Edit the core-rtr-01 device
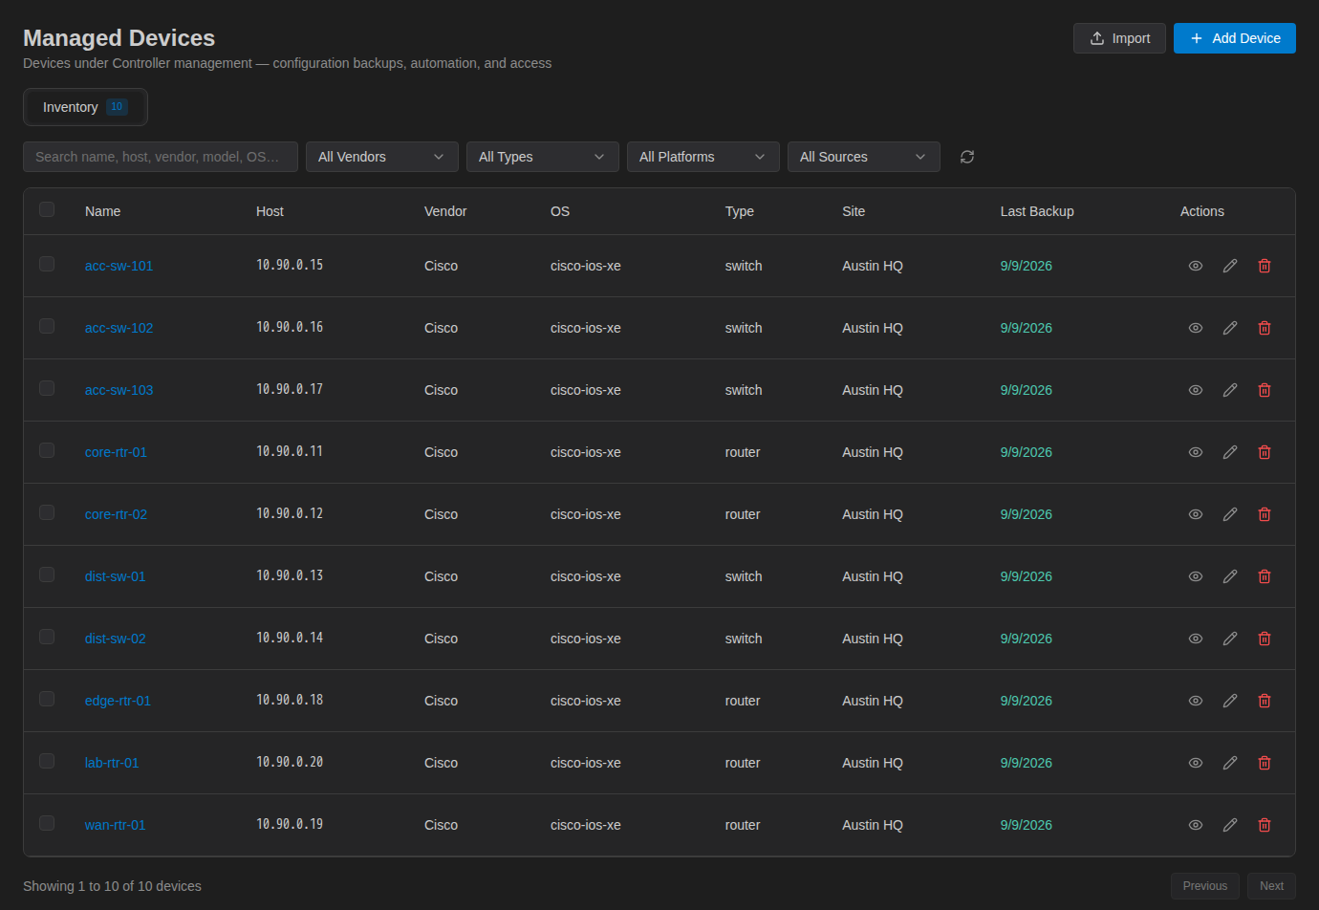This screenshot has width=1319, height=910. click(x=1230, y=452)
